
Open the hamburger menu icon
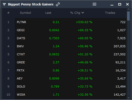pyautogui.click(x=94, y=4)
